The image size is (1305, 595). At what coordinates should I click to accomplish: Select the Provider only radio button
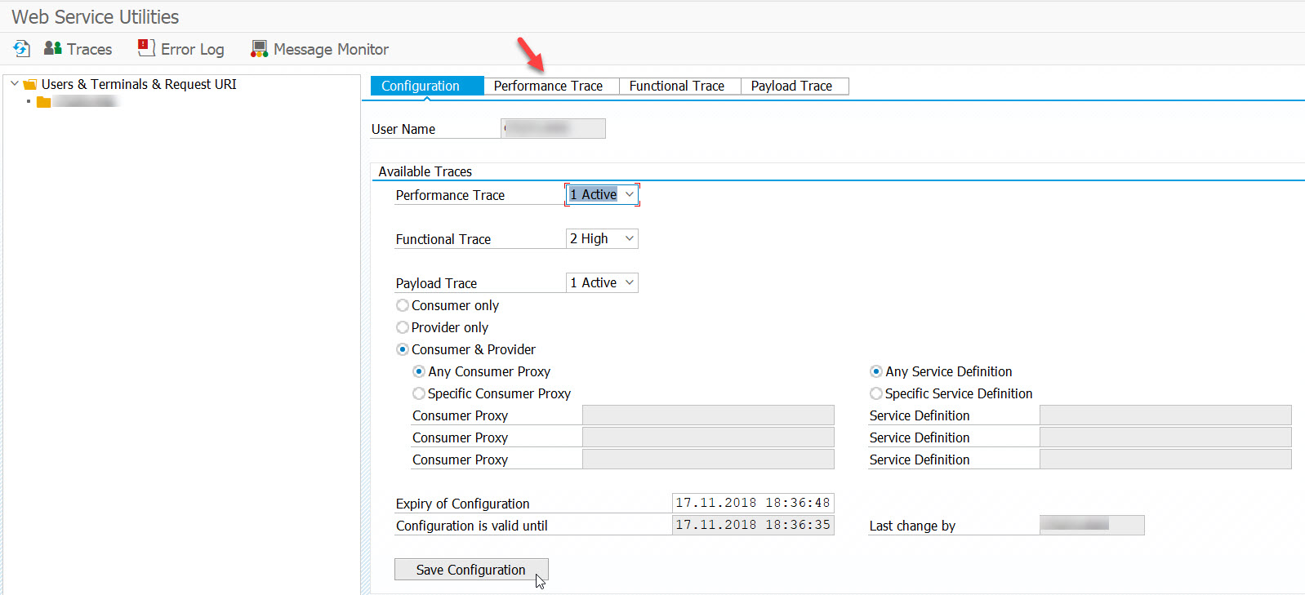coord(403,327)
